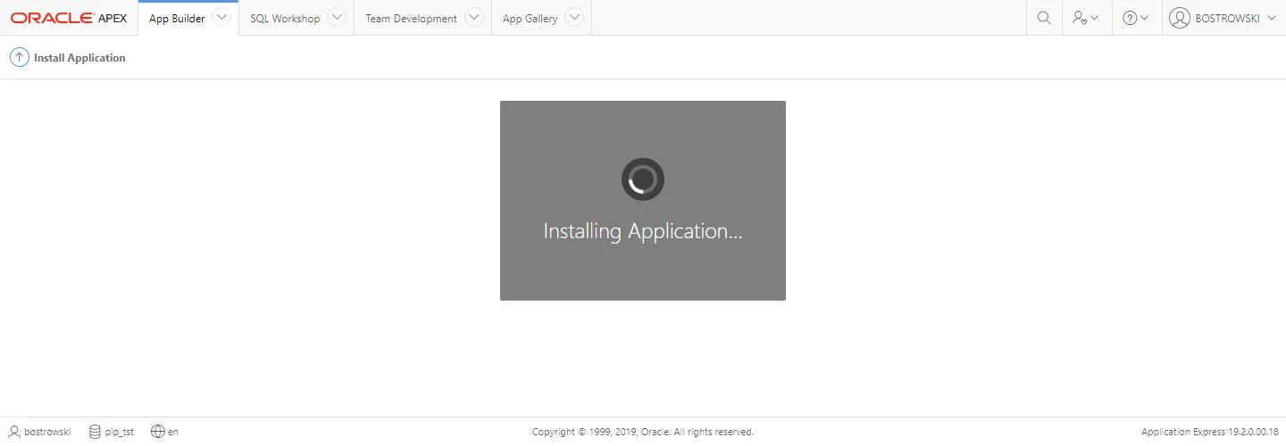Click the Oracle APEX logo
This screenshot has height=446, width=1286.
[x=69, y=18]
